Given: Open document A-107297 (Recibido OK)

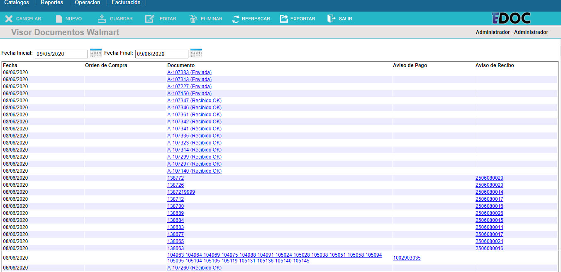Looking at the screenshot, I should [194, 164].
